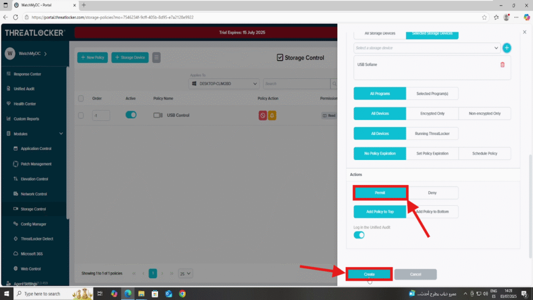This screenshot has width=533, height=300.
Task: Click the Storage Device button
Action: (130, 57)
